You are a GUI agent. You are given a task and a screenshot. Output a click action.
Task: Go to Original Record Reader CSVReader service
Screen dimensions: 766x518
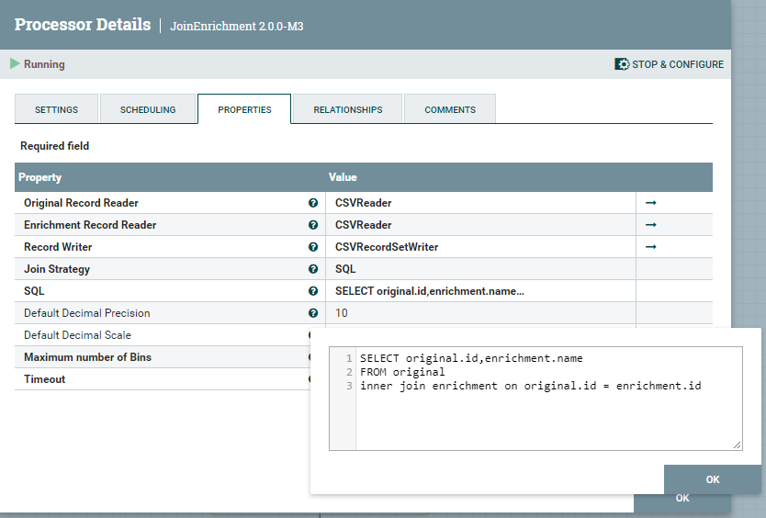(650, 203)
